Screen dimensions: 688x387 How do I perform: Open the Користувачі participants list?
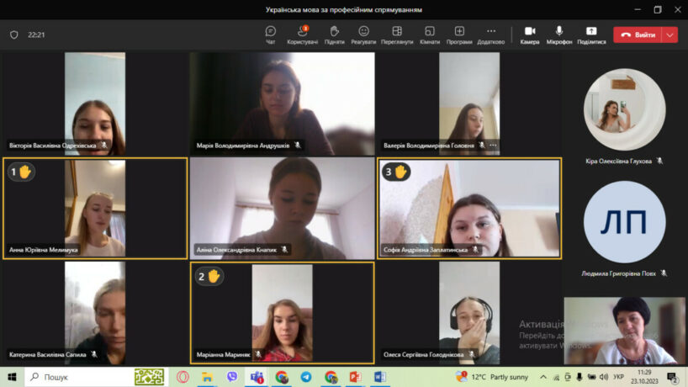(x=302, y=34)
